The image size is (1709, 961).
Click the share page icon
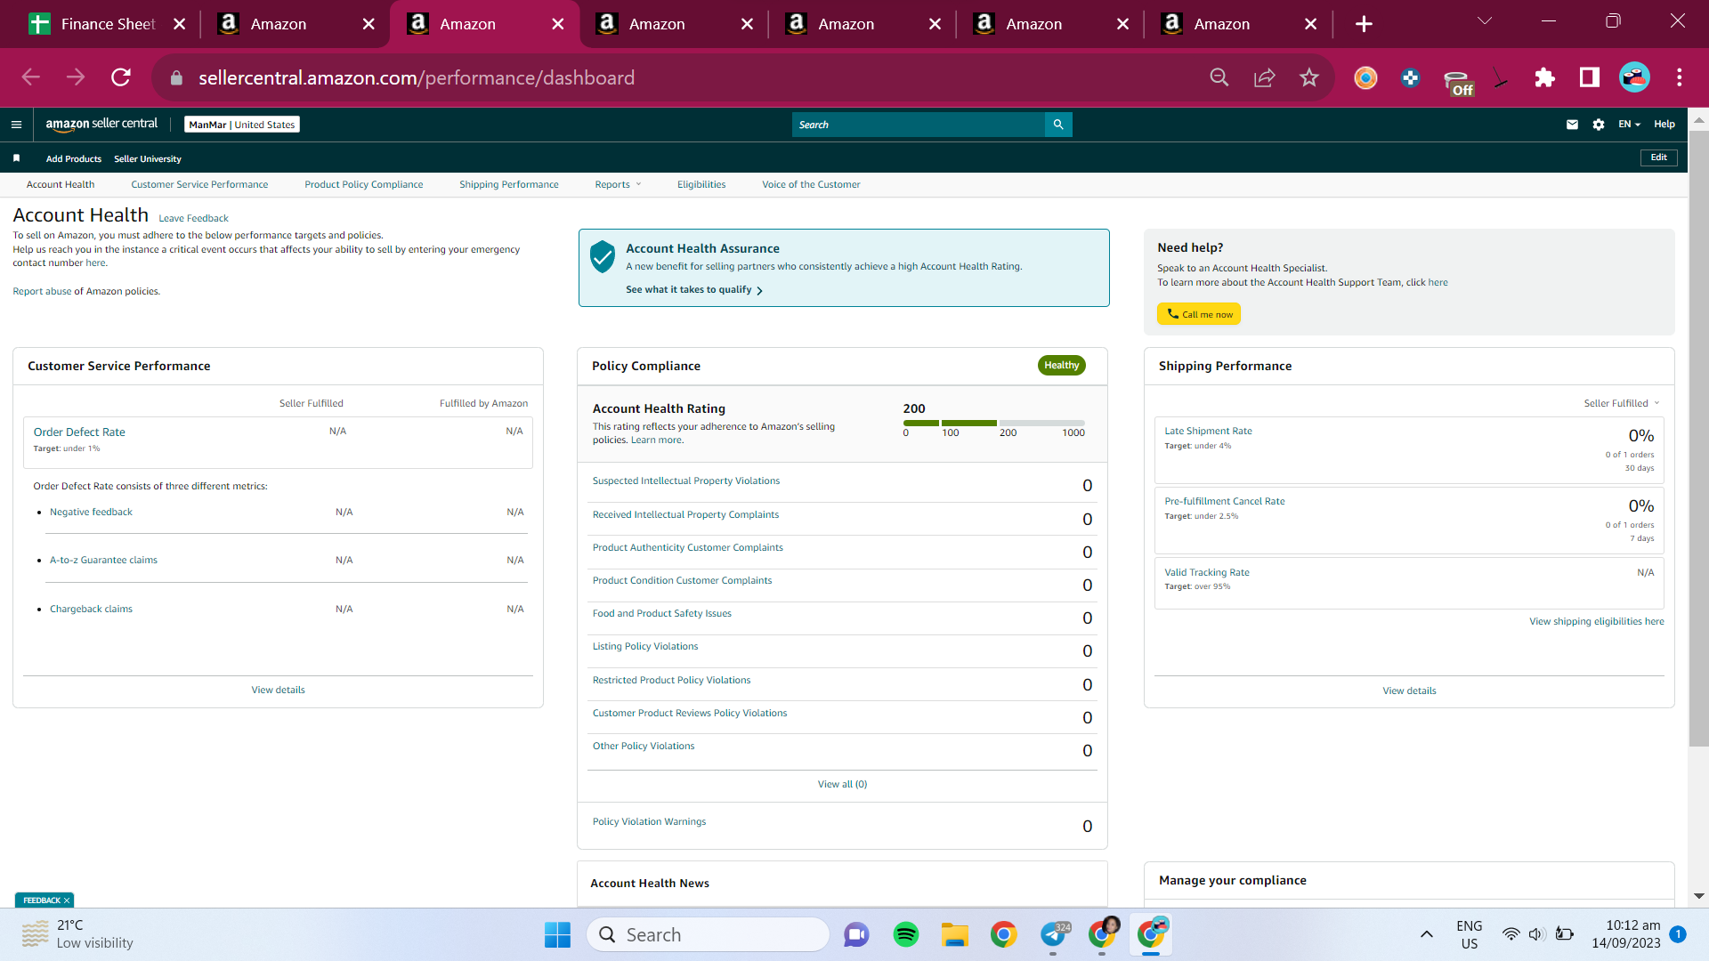(x=1264, y=77)
